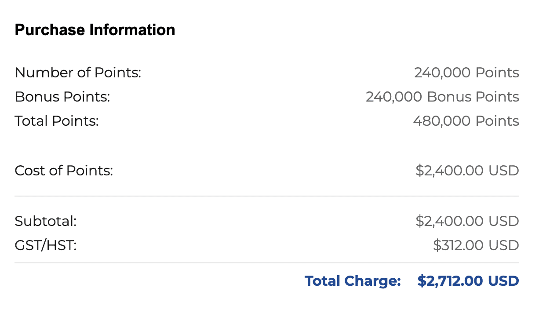
Task: Click the 480,000 Points total value
Action: (x=466, y=121)
